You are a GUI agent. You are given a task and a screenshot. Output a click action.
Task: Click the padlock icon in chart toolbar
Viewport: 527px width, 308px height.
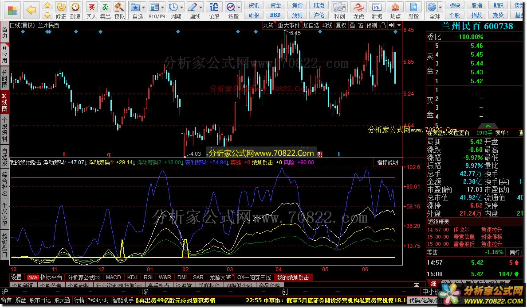point(383,25)
